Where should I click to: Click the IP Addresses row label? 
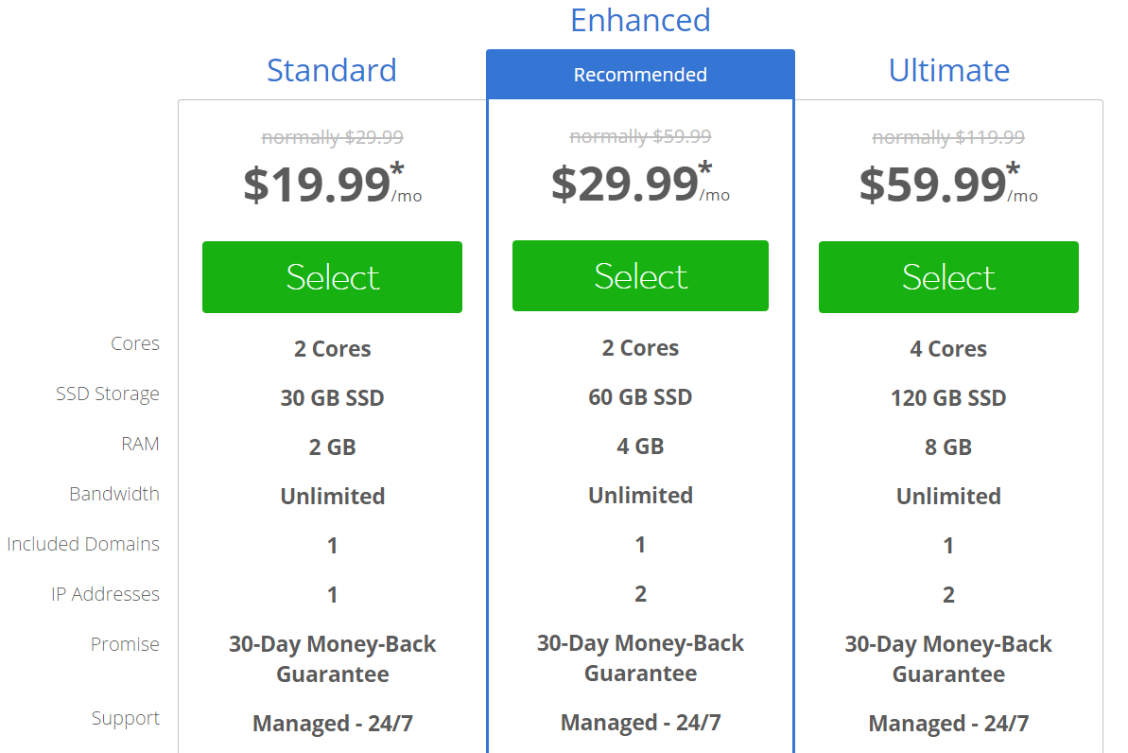coord(105,594)
